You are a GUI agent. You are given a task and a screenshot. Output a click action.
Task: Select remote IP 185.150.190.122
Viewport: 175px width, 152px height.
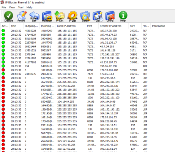110,109
